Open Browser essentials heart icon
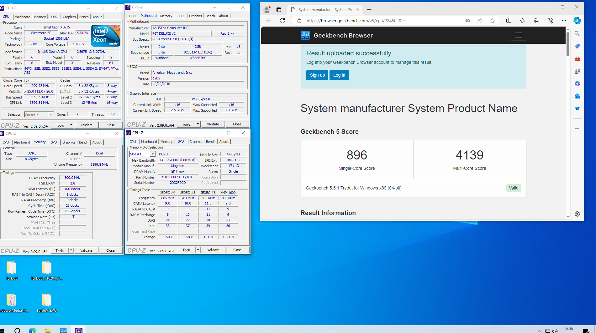This screenshot has height=333, width=596. 550,21
